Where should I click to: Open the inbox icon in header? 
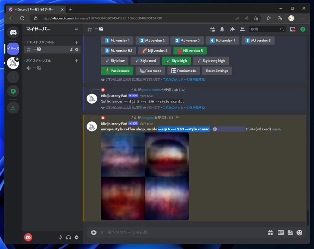tap(293, 30)
